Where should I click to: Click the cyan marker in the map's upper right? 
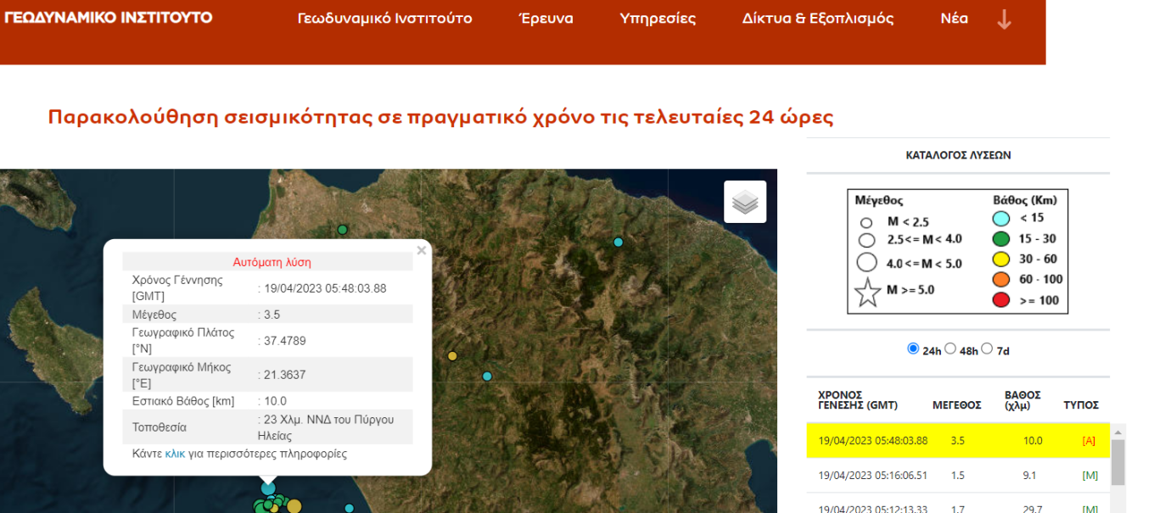[618, 243]
